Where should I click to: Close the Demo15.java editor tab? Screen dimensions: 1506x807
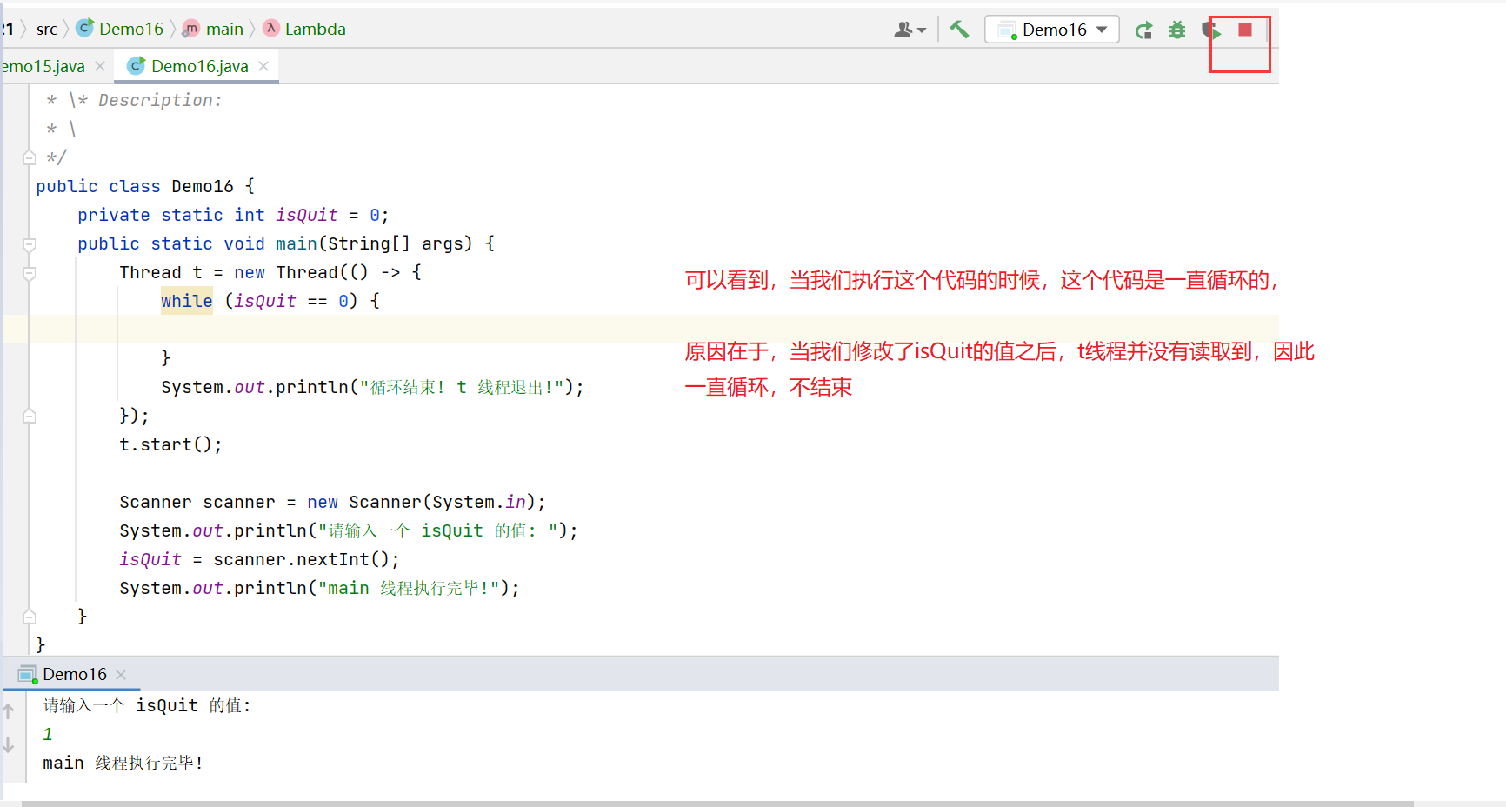pos(100,66)
